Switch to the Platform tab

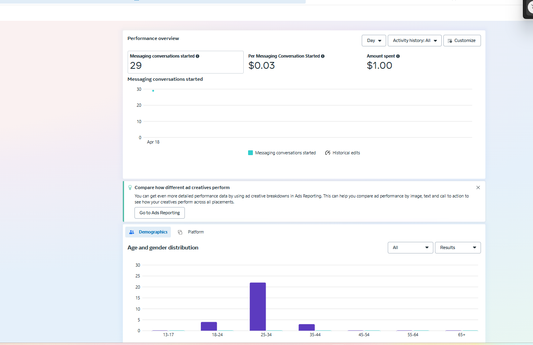click(191, 232)
